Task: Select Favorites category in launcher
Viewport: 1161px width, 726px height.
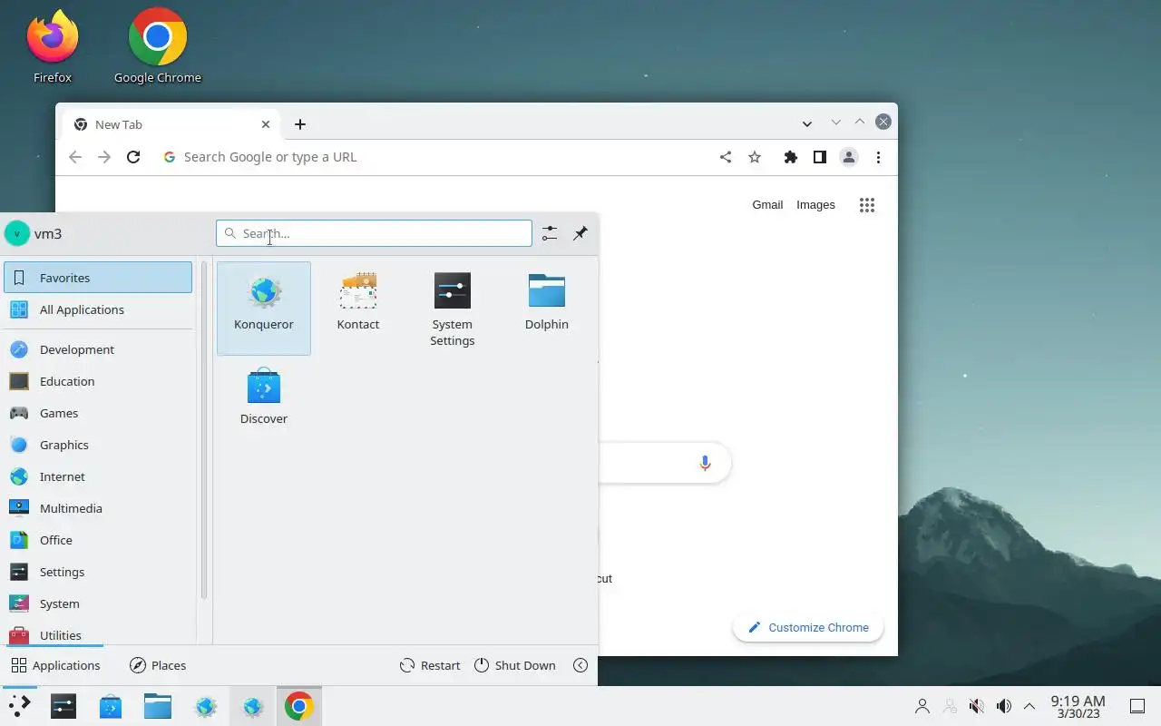Action: pyautogui.click(x=98, y=278)
